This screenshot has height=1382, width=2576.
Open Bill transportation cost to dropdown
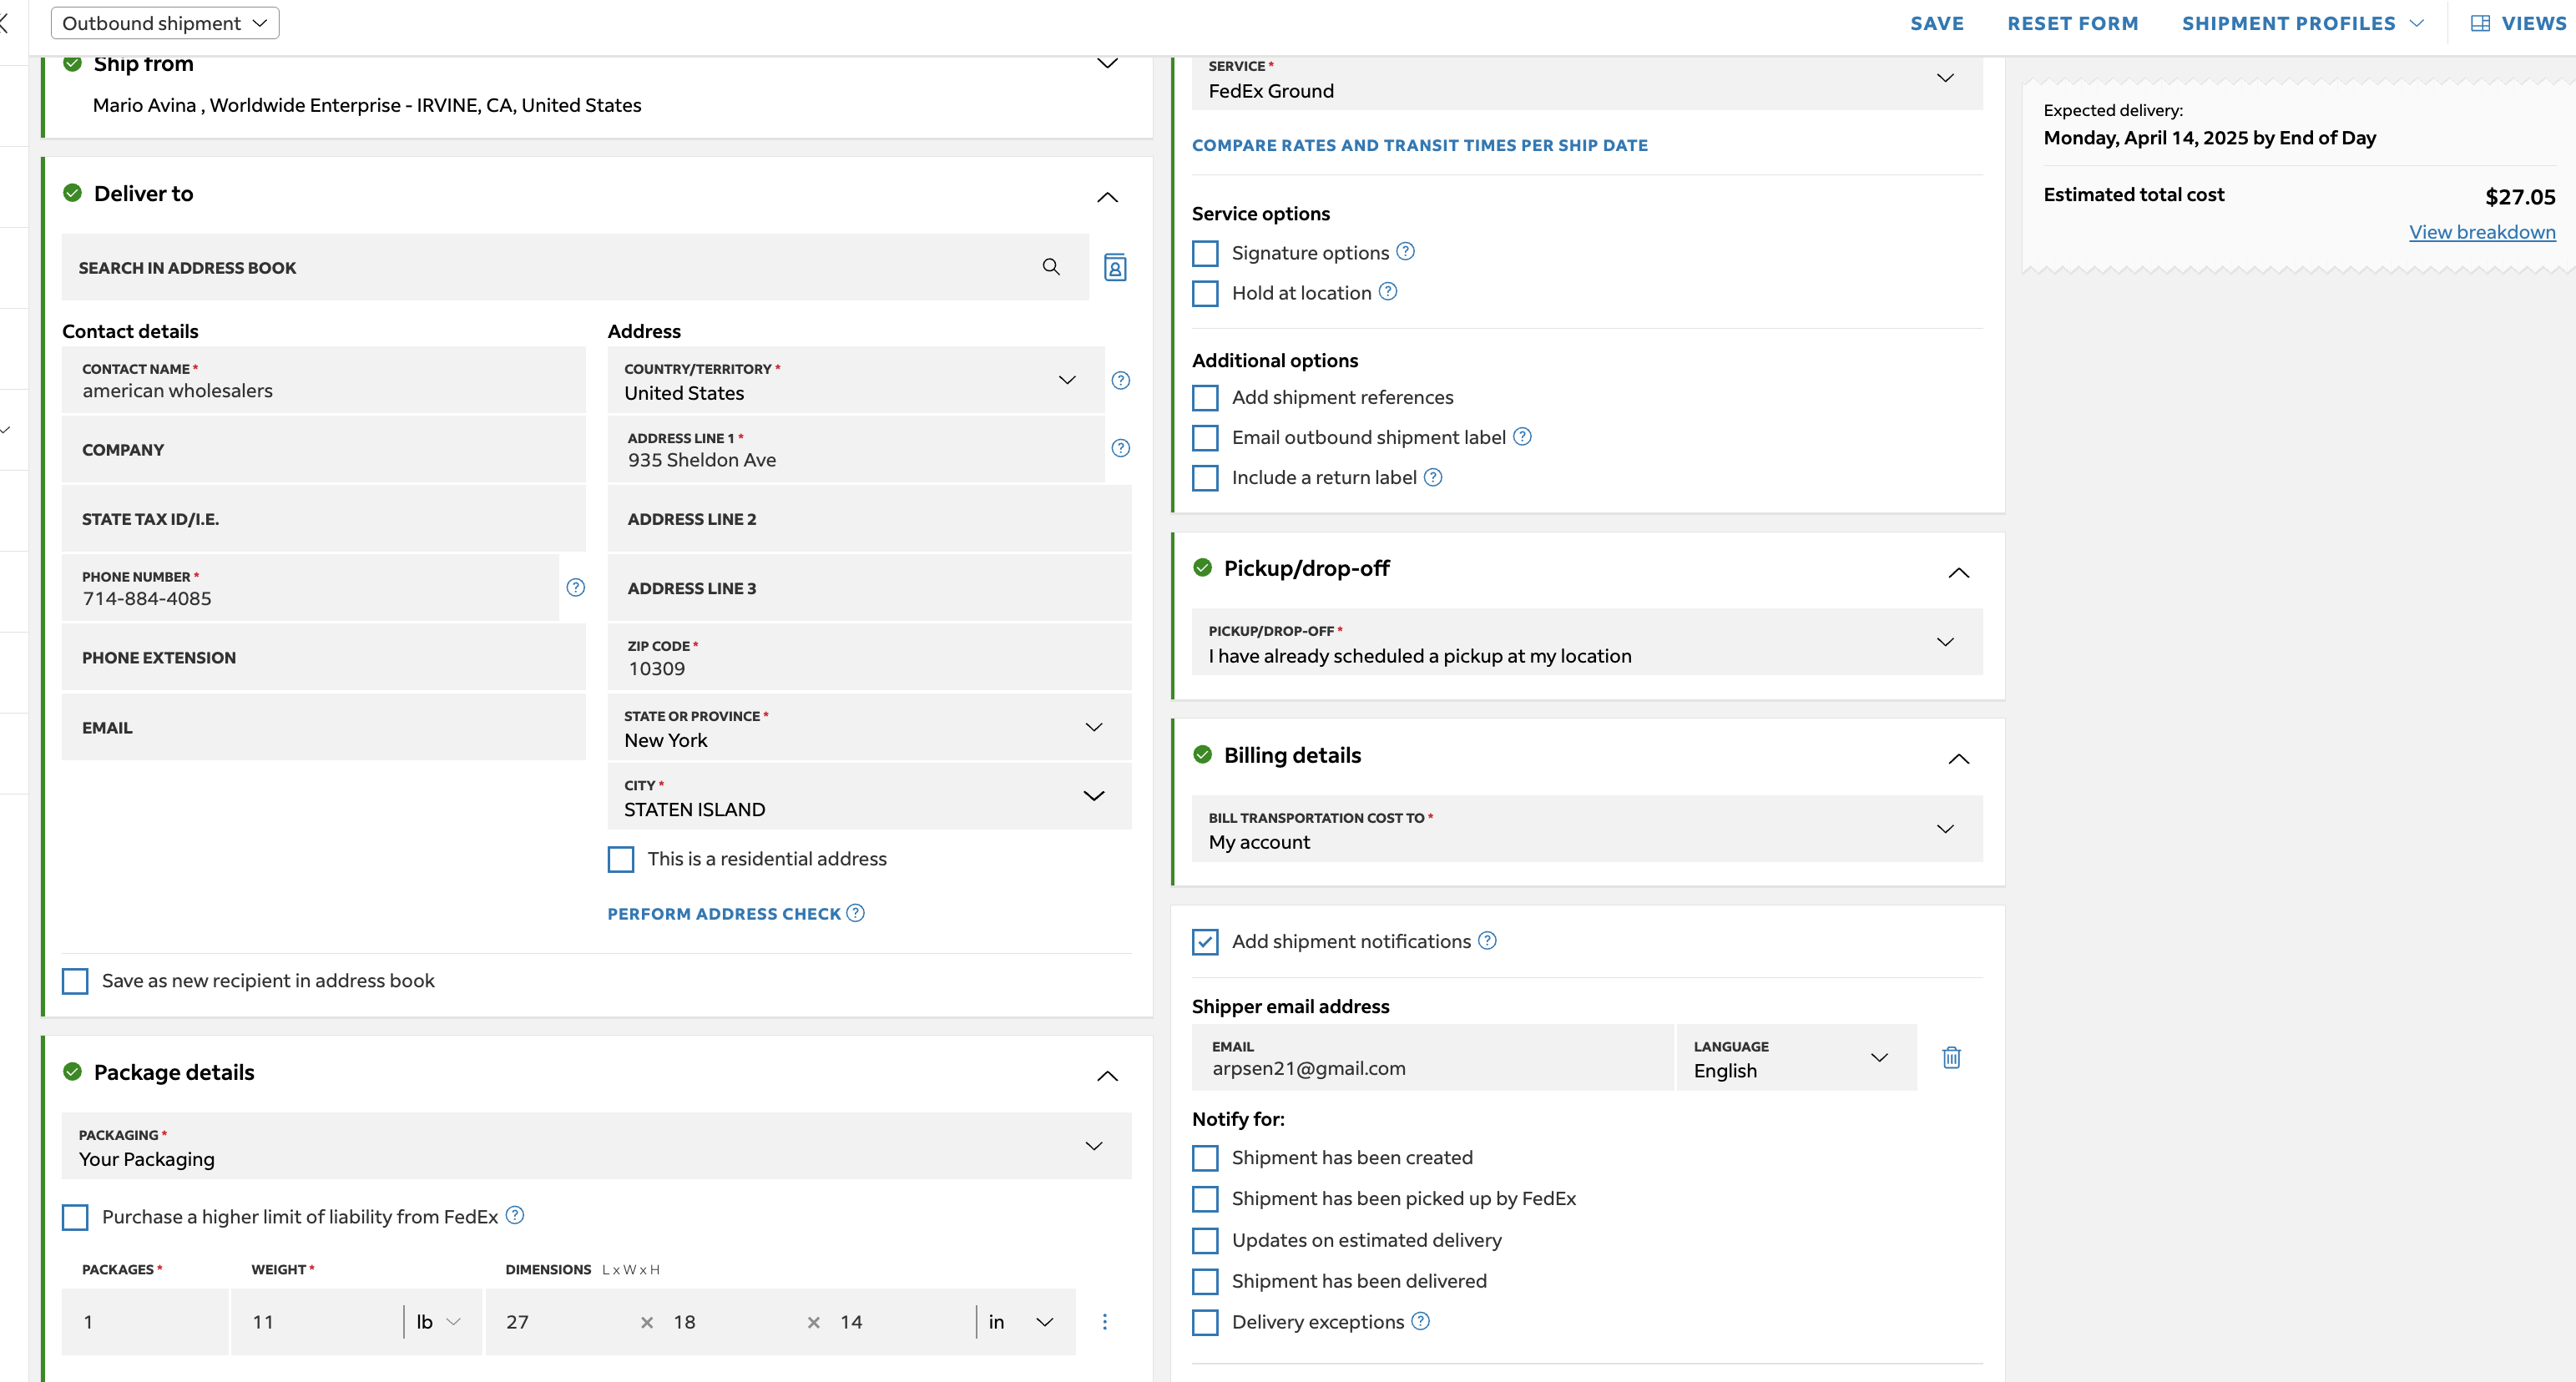coord(1587,829)
